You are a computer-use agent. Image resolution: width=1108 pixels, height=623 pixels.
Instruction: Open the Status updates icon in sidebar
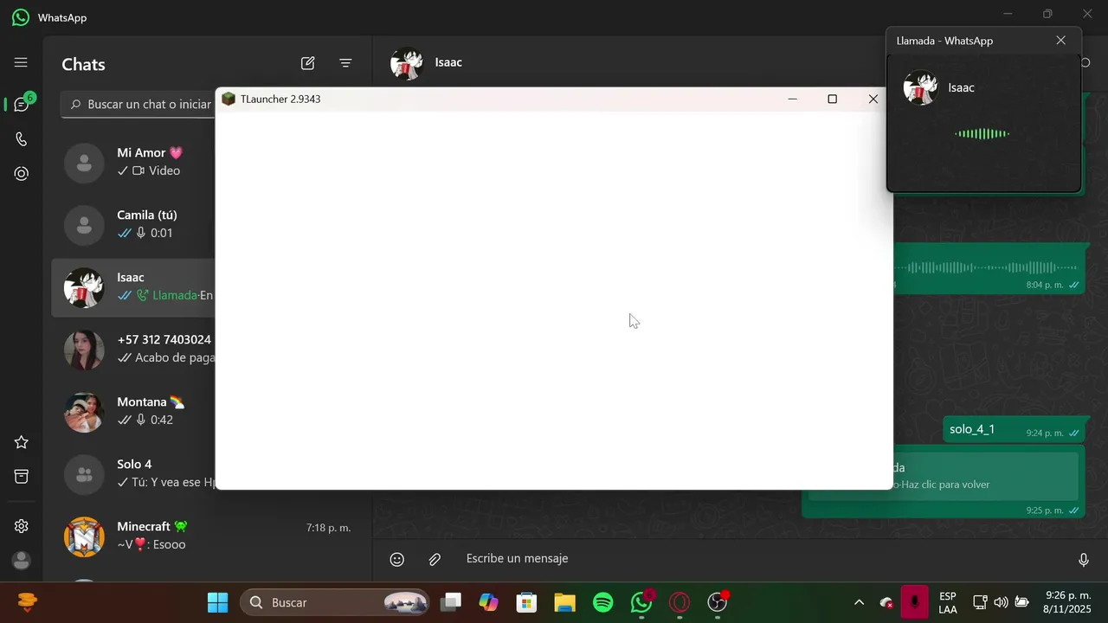(22, 174)
